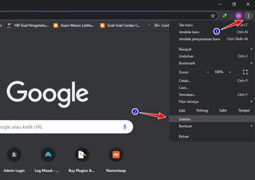Open the three-dot Chrome menu button
The width and height of the screenshot is (255, 180).
248,16
